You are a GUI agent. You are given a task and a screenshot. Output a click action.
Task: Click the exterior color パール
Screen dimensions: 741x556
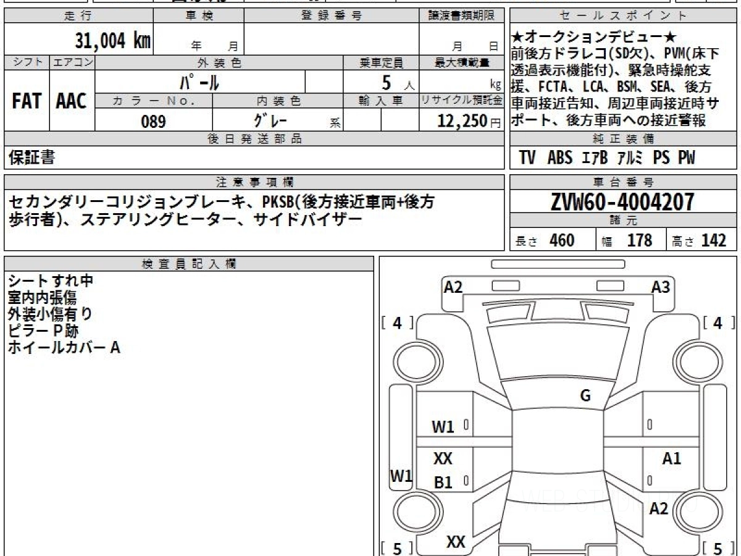tap(199, 82)
